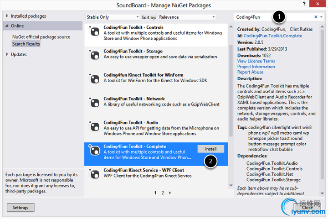Click the Kinect Service - WPF Client icon
The width and height of the screenshot is (328, 219).
pos(94,174)
